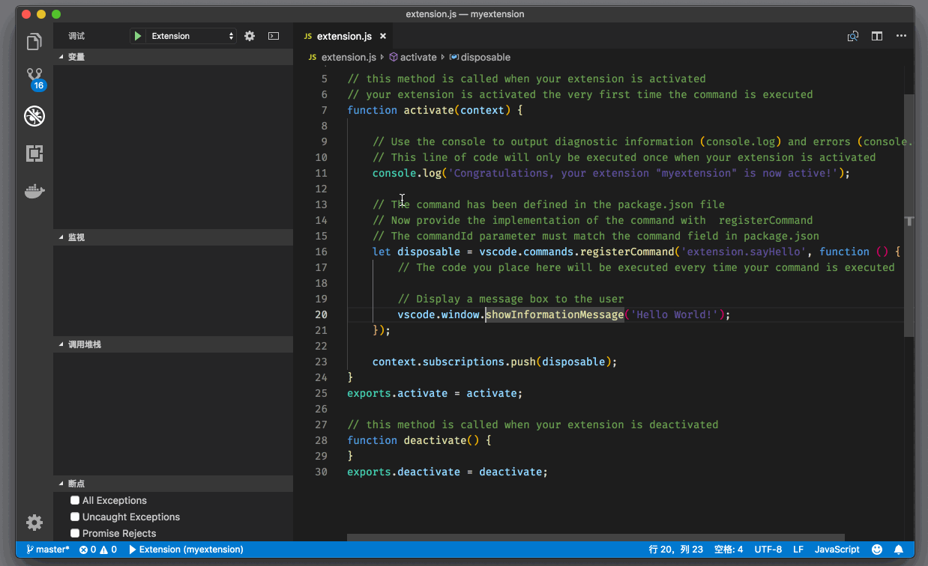
Task: Click the Split Editor icon
Action: point(876,36)
